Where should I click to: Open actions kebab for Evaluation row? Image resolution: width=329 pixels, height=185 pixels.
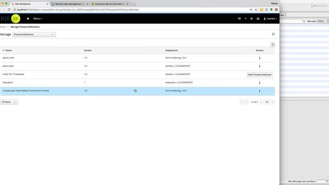(x=260, y=83)
